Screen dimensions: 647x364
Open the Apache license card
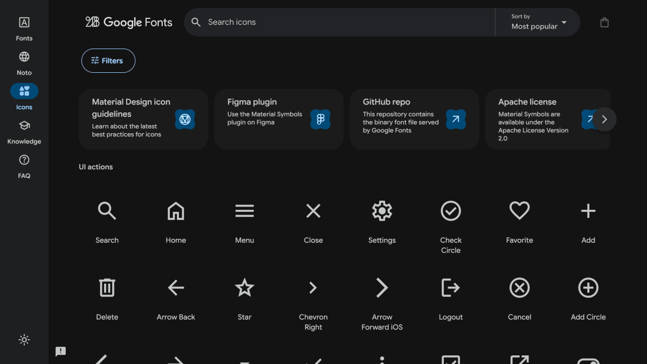[x=548, y=119]
